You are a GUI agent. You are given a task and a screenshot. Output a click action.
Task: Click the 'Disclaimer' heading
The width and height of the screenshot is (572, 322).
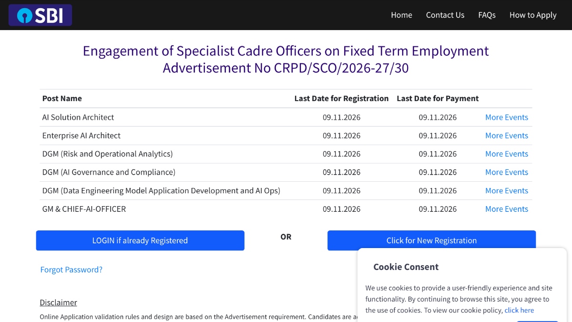coord(58,302)
